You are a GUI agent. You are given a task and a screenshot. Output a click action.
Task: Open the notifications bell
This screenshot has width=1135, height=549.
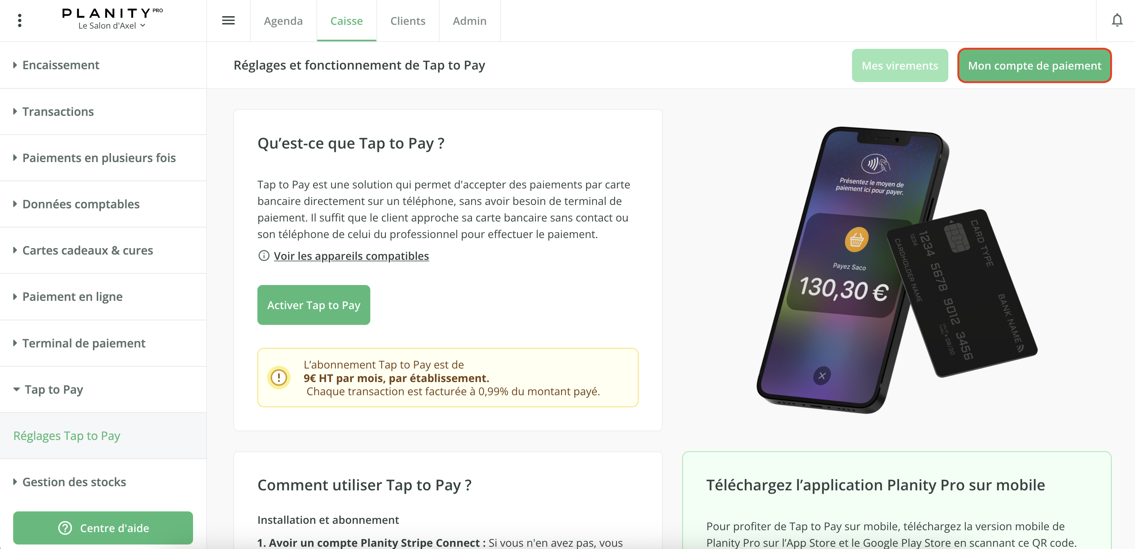(1117, 21)
